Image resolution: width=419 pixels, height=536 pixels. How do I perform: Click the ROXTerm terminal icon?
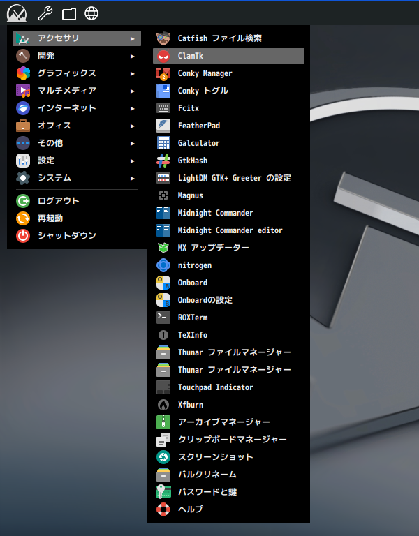point(163,318)
